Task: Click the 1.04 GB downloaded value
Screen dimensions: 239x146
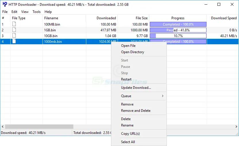Action: point(110,36)
